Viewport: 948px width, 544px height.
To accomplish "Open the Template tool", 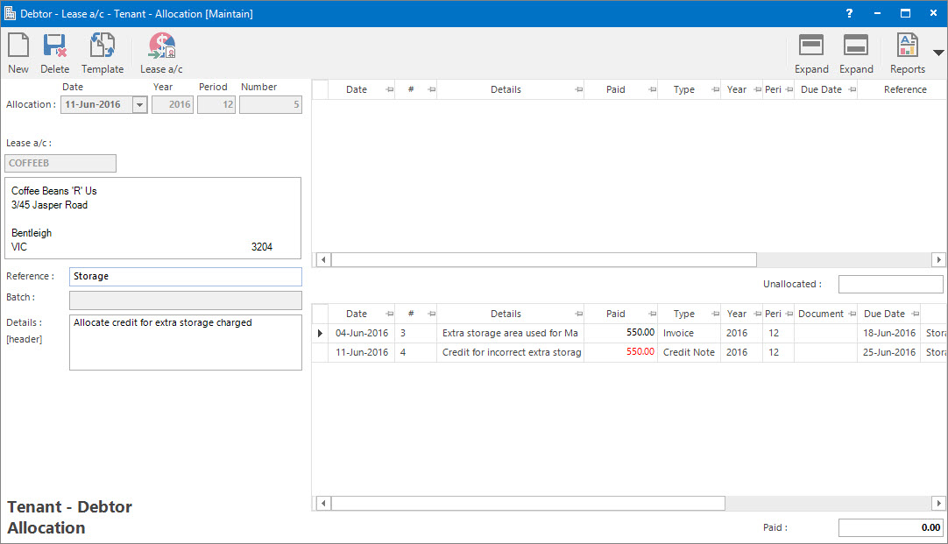I will coord(103,53).
